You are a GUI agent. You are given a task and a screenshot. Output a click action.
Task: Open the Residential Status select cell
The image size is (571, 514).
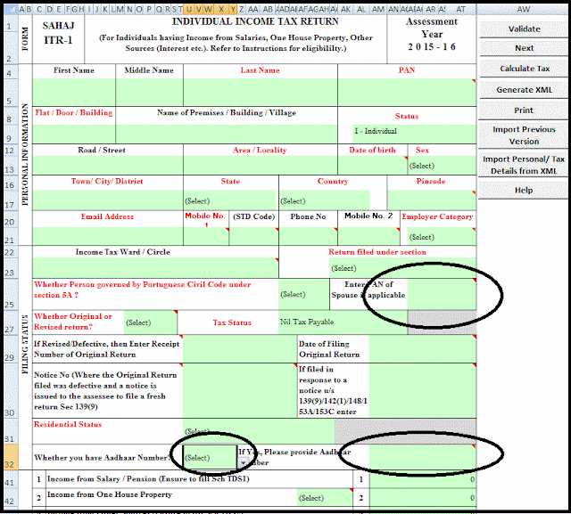click(259, 431)
